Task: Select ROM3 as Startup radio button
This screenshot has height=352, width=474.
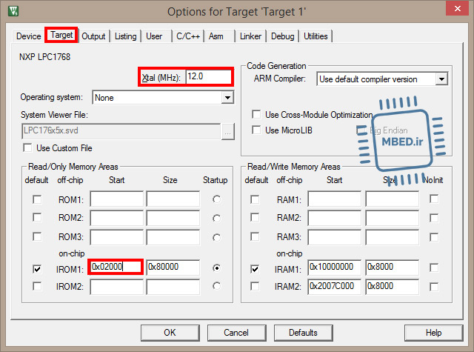Action: pos(216,238)
